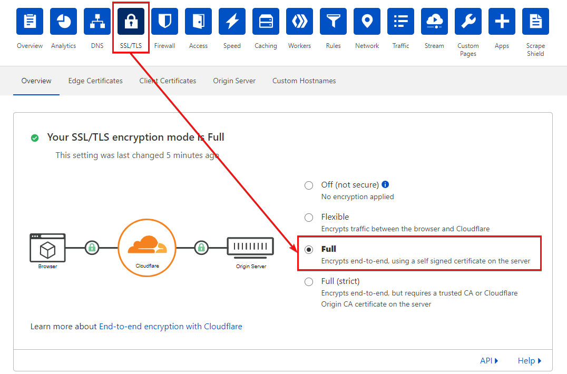This screenshot has height=374, width=567.
Task: Open the Stream cloud icon
Action: coord(434,21)
